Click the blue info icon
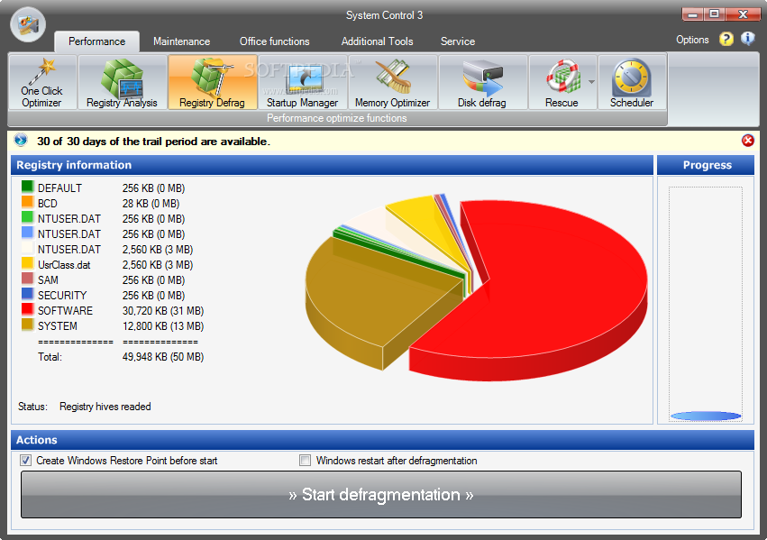This screenshot has height=540, width=767. click(747, 39)
